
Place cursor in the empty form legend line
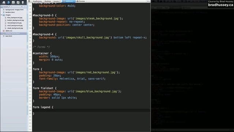tap(91, 110)
